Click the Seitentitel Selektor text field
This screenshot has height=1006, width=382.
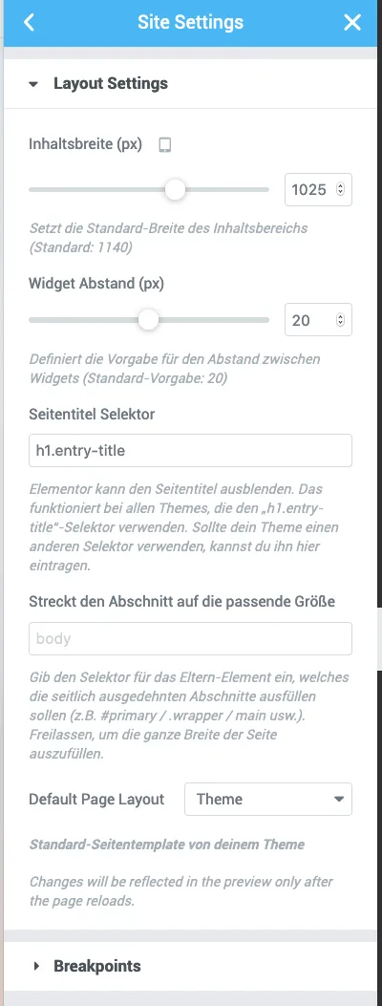[190, 450]
